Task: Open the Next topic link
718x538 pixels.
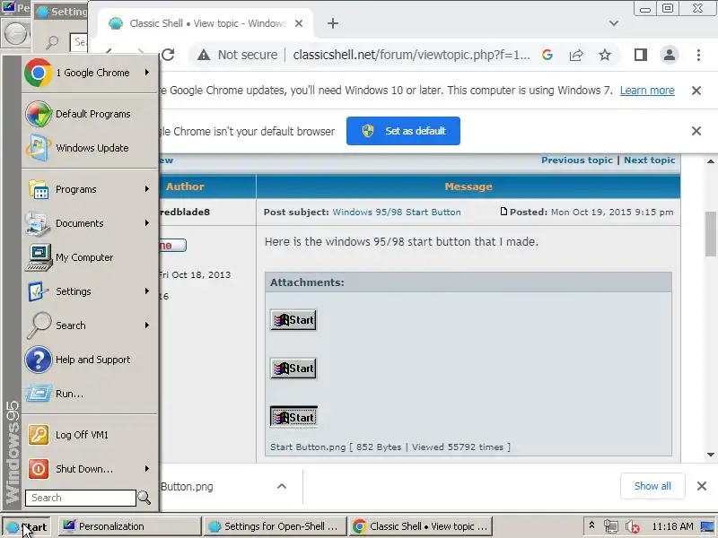Action: pyautogui.click(x=649, y=161)
